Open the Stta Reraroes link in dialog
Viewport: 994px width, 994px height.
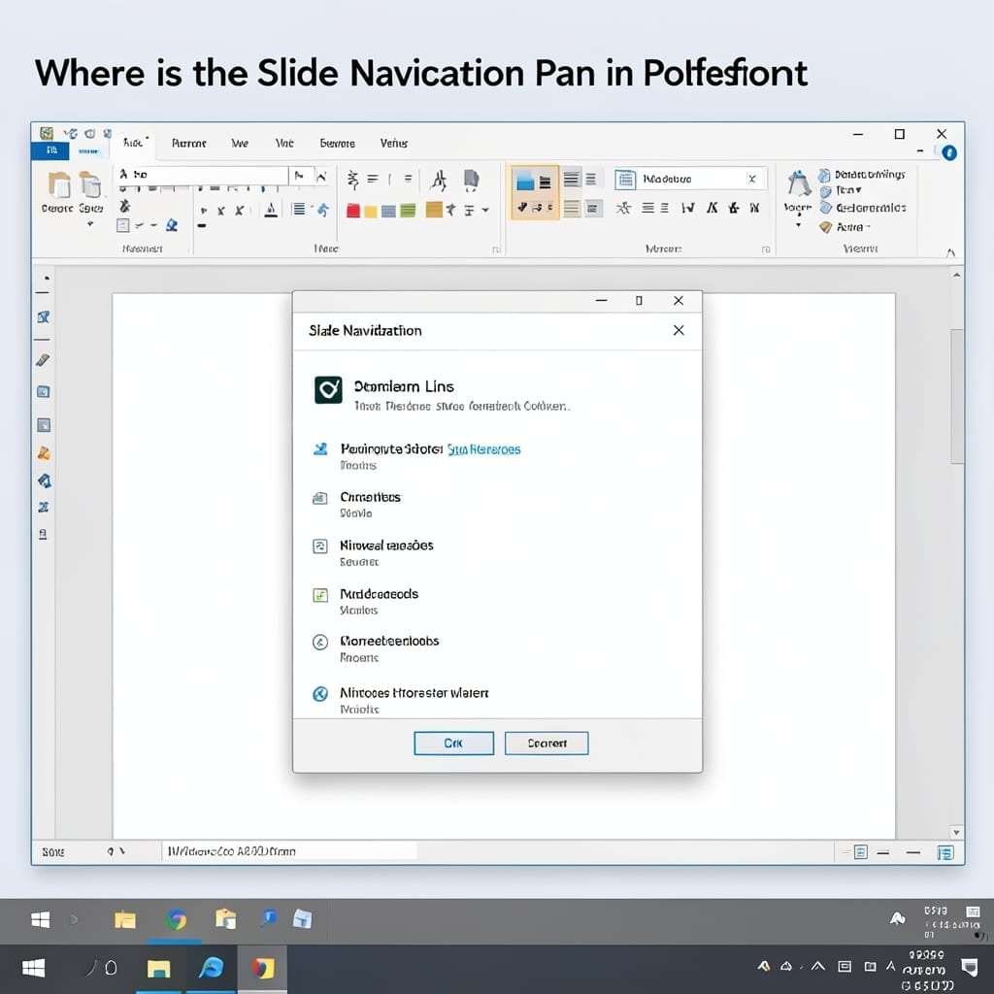(483, 449)
